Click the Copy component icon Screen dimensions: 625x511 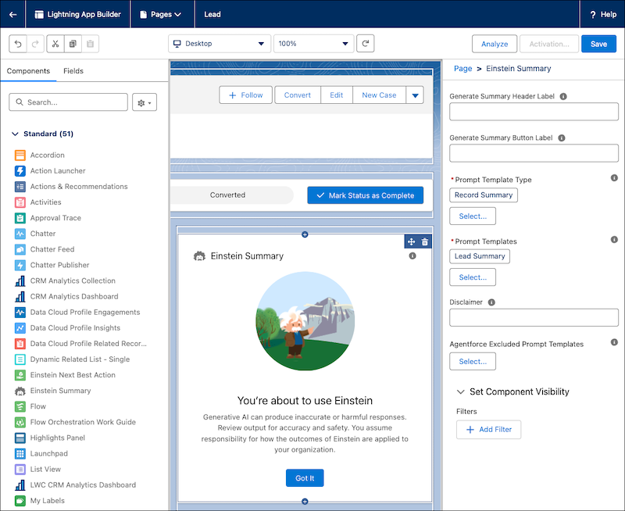pyautogui.click(x=72, y=44)
